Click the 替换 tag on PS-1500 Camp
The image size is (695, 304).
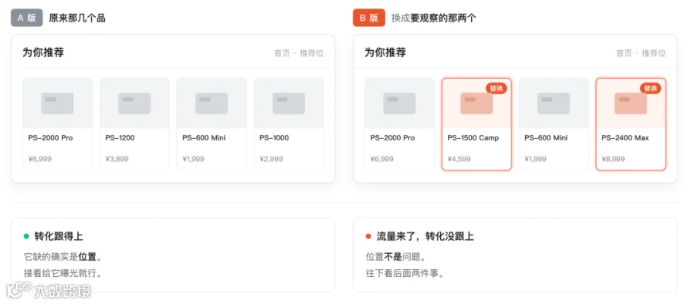point(497,88)
